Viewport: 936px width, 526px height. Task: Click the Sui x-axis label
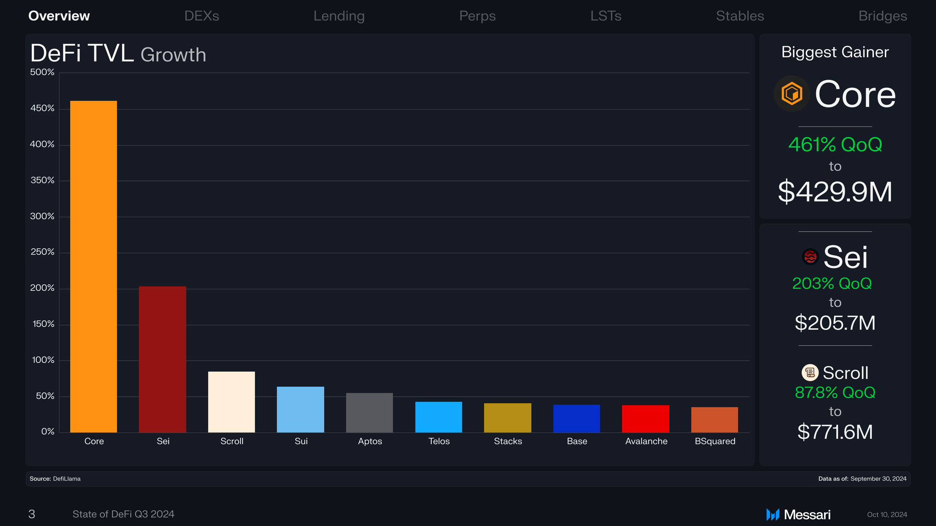tap(301, 441)
